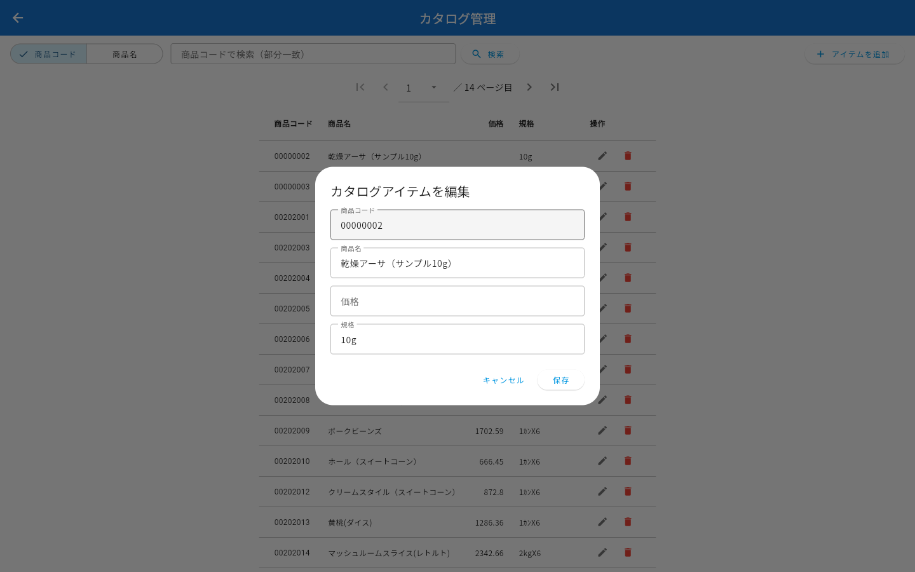Delete the 00202005 row
This screenshot has width=915, height=572.
pyautogui.click(x=628, y=308)
